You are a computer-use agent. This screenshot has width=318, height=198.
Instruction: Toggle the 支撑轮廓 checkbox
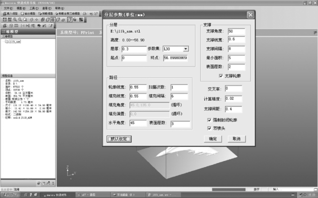(221, 75)
